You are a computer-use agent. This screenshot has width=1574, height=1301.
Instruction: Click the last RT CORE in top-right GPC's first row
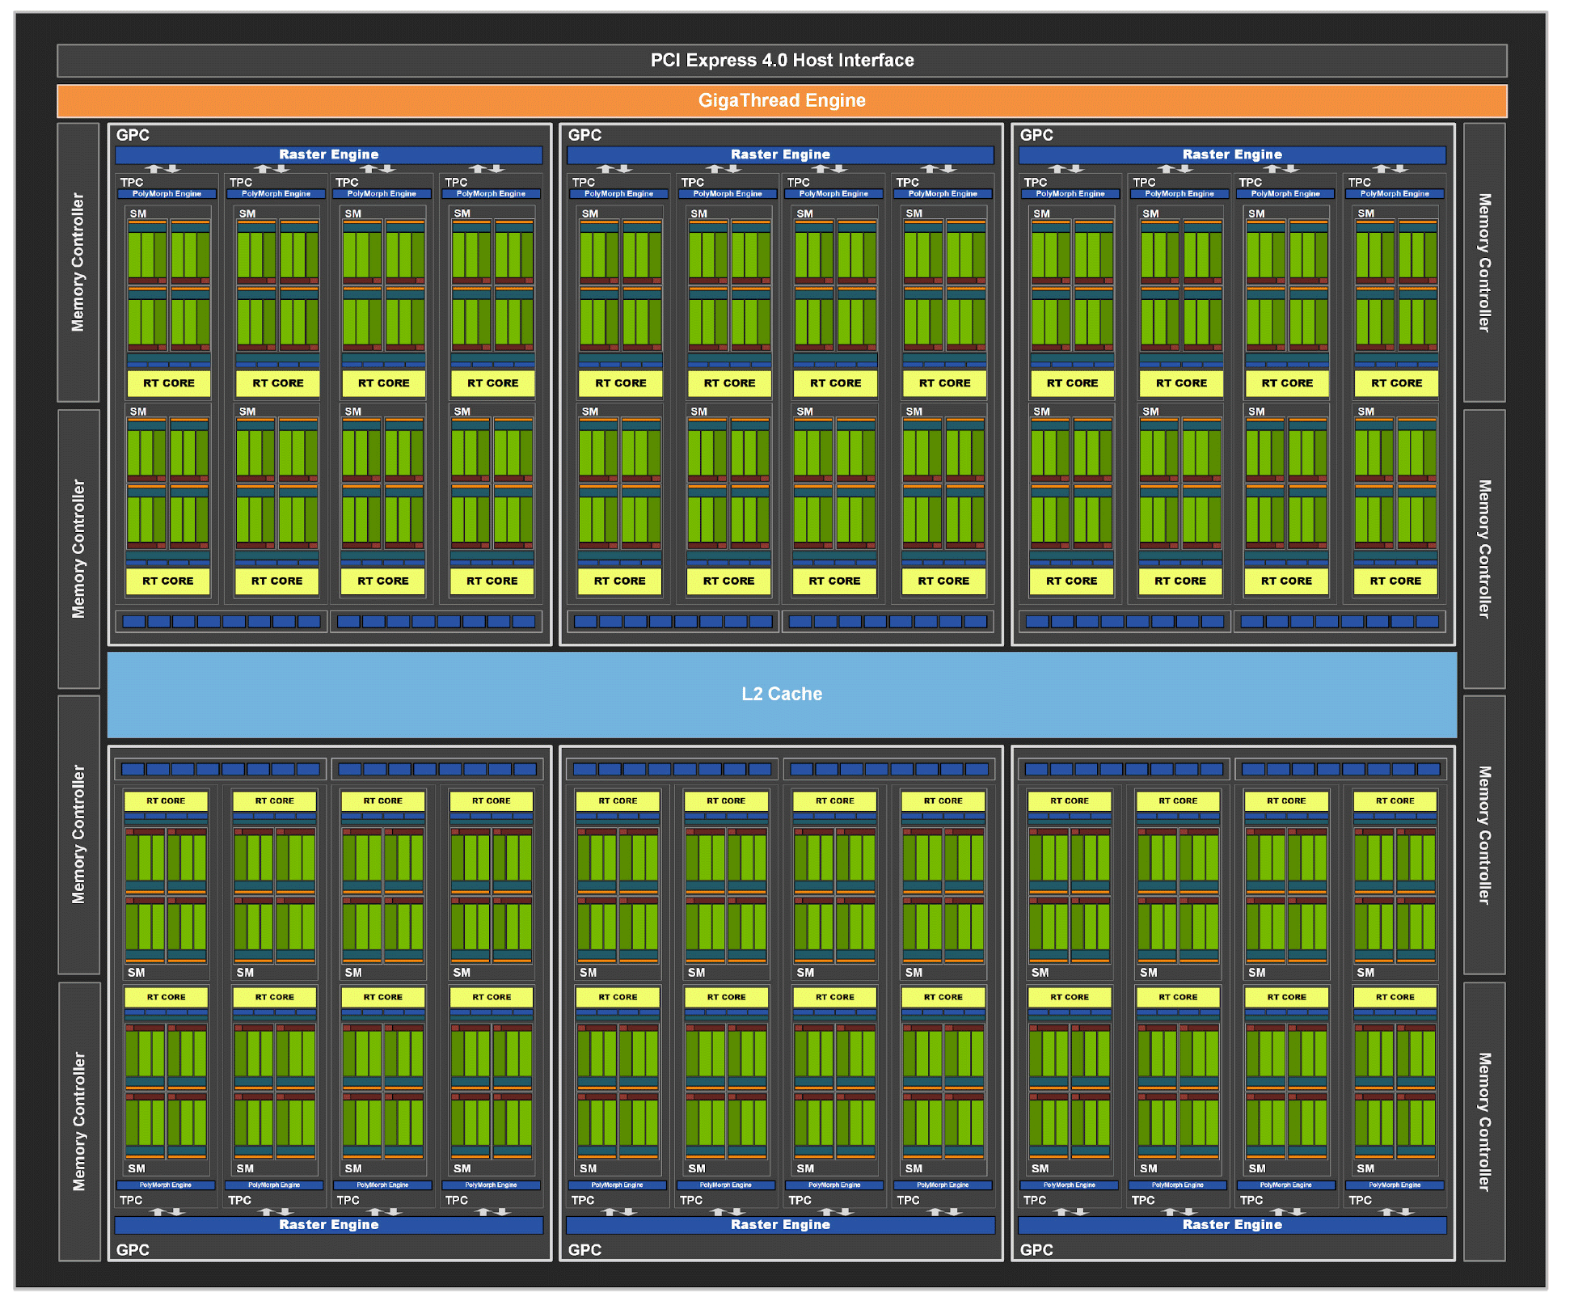point(1396,383)
